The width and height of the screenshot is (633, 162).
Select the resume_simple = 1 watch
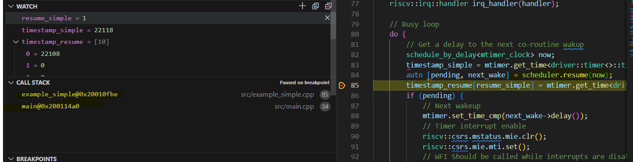tap(168, 18)
